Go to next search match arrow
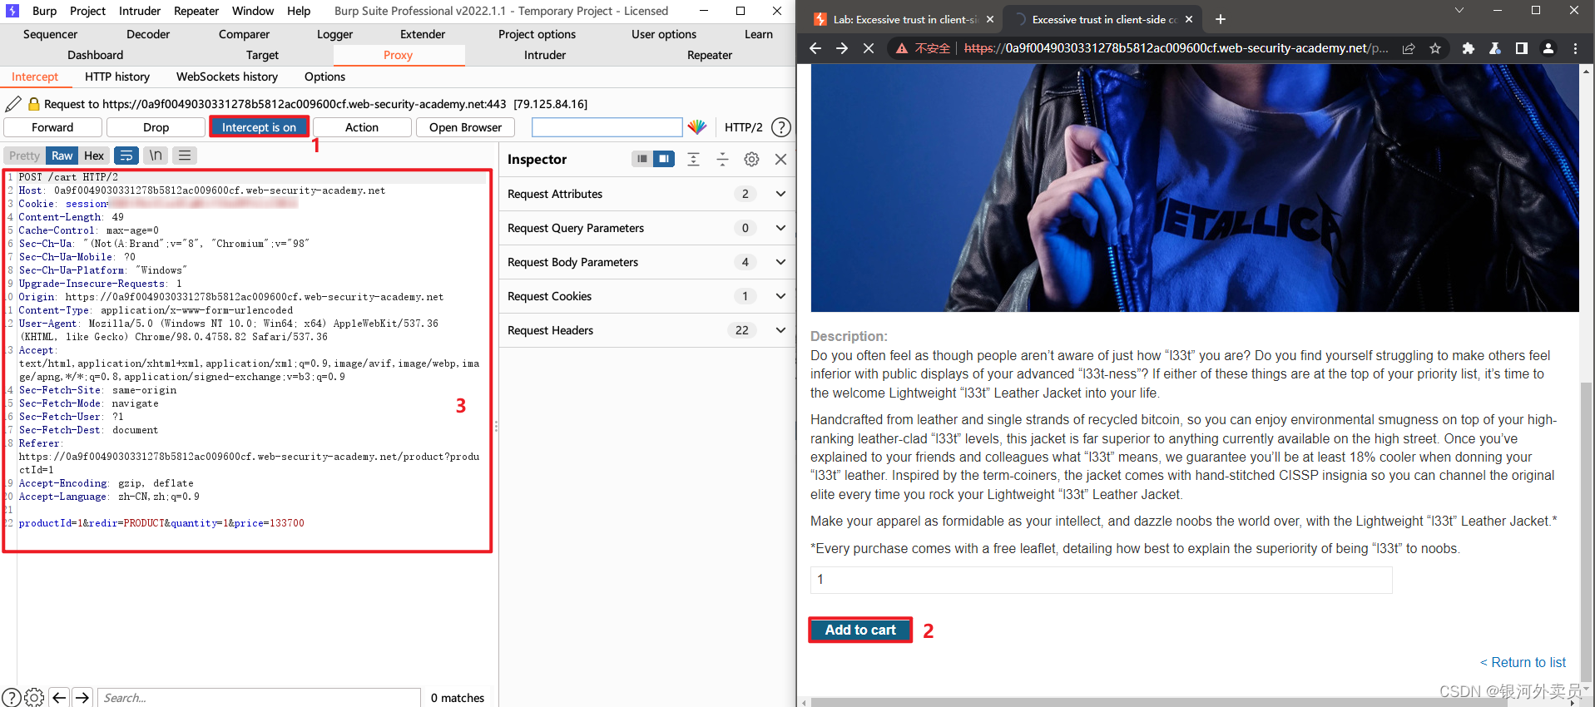This screenshot has width=1595, height=707. click(82, 698)
